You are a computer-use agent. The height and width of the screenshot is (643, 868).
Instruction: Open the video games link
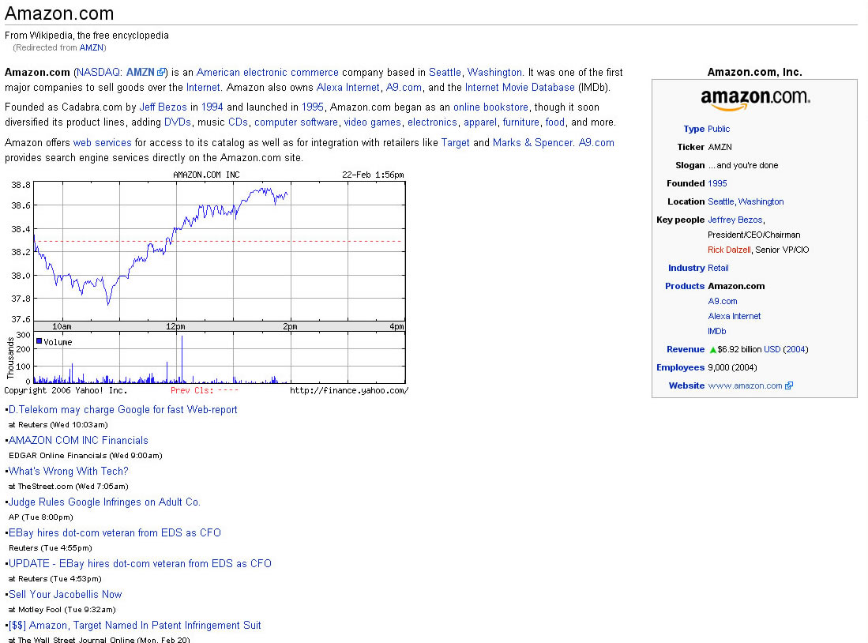tap(373, 122)
